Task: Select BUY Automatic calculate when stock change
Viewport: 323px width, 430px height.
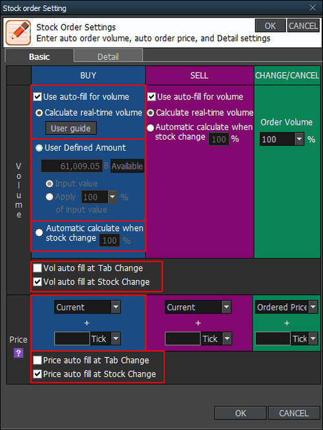Action: (39, 233)
